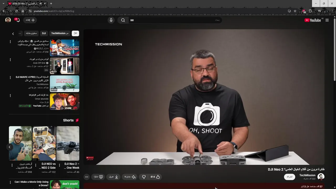Open a new browser tab
The image size is (336, 189).
point(51,4)
